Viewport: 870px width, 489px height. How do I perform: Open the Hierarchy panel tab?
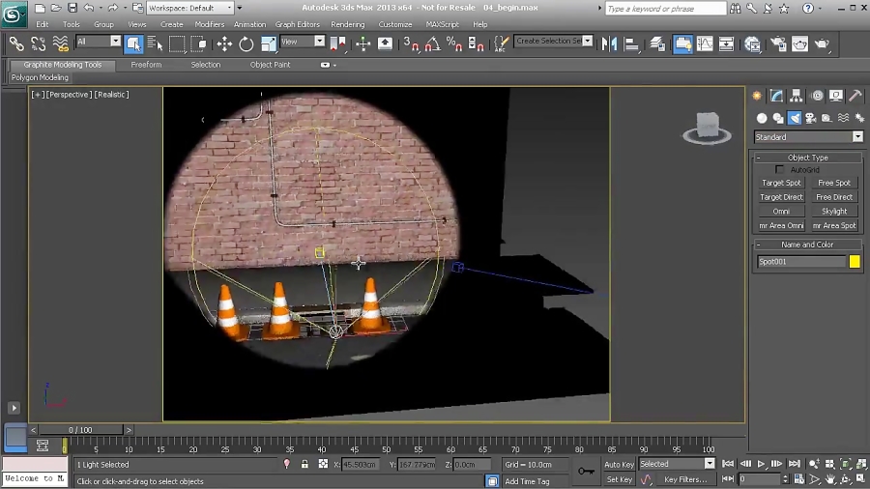point(797,96)
